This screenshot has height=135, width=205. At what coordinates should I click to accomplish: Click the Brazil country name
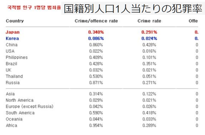point(12,64)
